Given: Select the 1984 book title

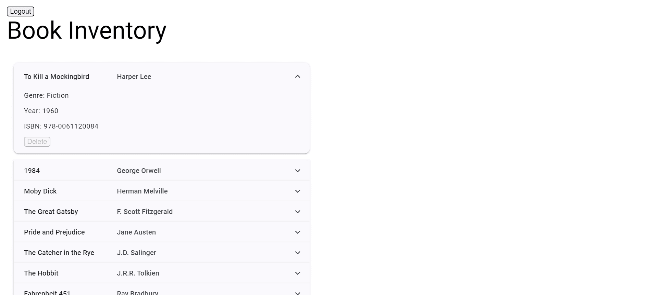Looking at the screenshot, I should 32,171.
